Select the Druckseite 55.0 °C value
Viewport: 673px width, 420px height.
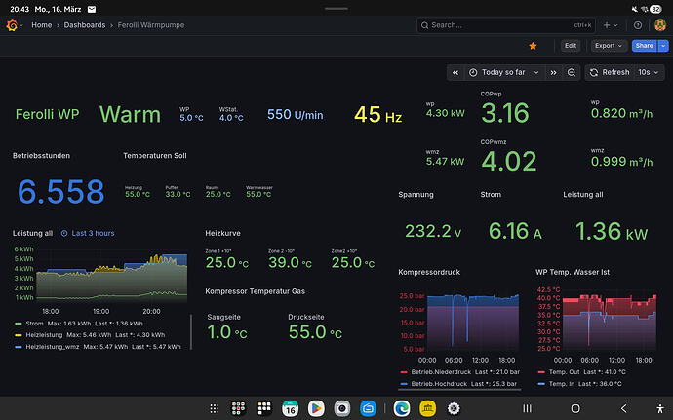[x=315, y=332]
